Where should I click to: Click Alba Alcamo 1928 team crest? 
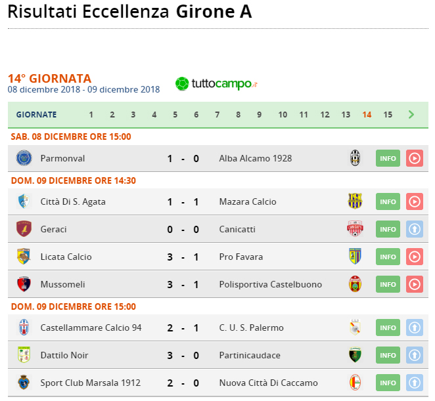[355, 158]
